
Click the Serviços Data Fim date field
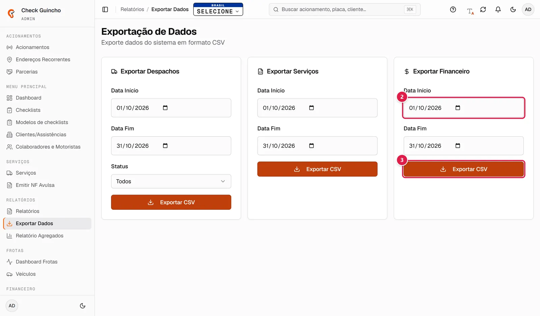(x=317, y=146)
